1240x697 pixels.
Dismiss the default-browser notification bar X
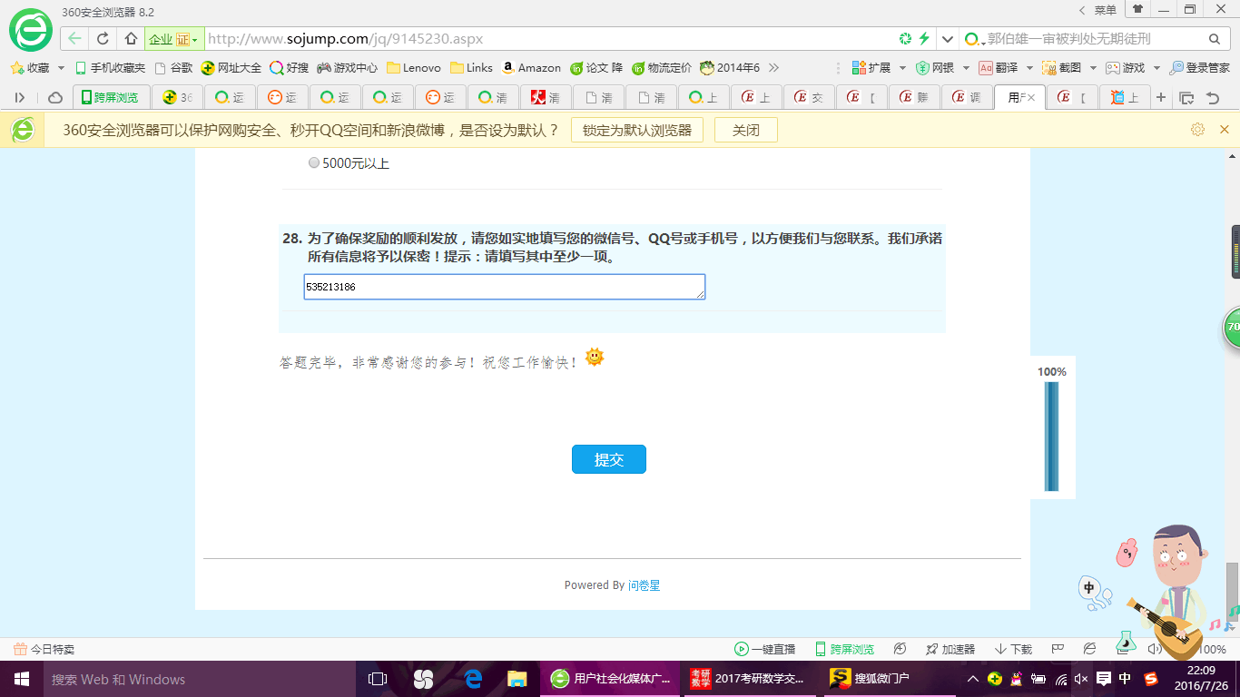(x=1225, y=130)
